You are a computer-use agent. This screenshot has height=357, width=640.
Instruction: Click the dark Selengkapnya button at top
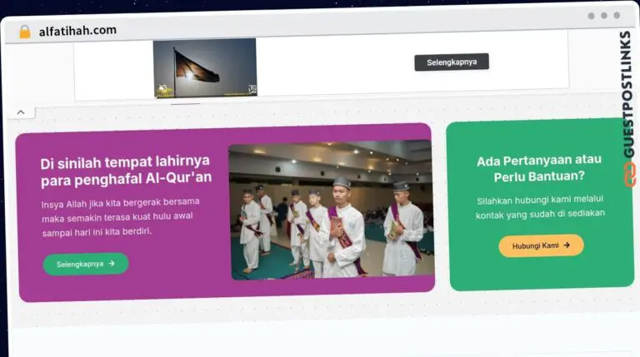pyautogui.click(x=452, y=62)
